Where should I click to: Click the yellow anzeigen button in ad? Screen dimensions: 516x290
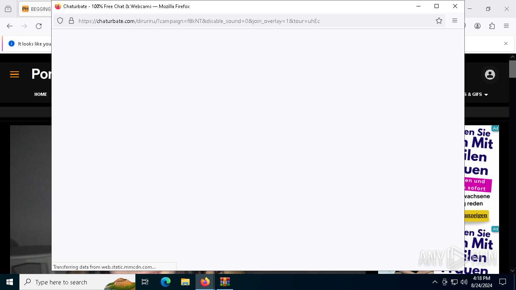pos(476,215)
